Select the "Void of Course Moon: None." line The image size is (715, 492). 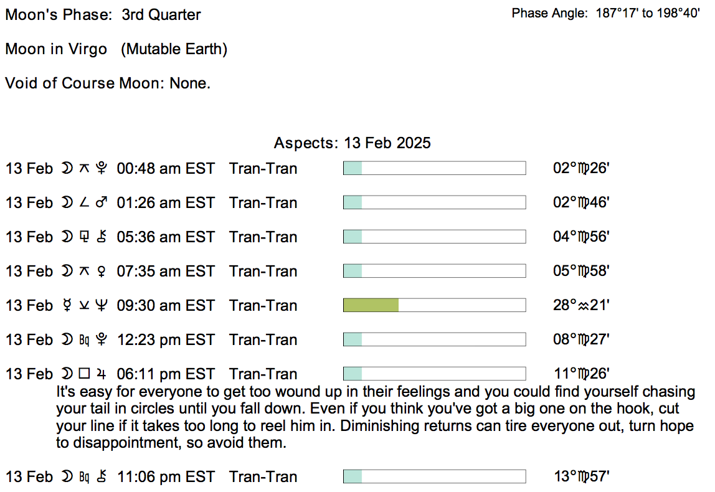click(108, 83)
